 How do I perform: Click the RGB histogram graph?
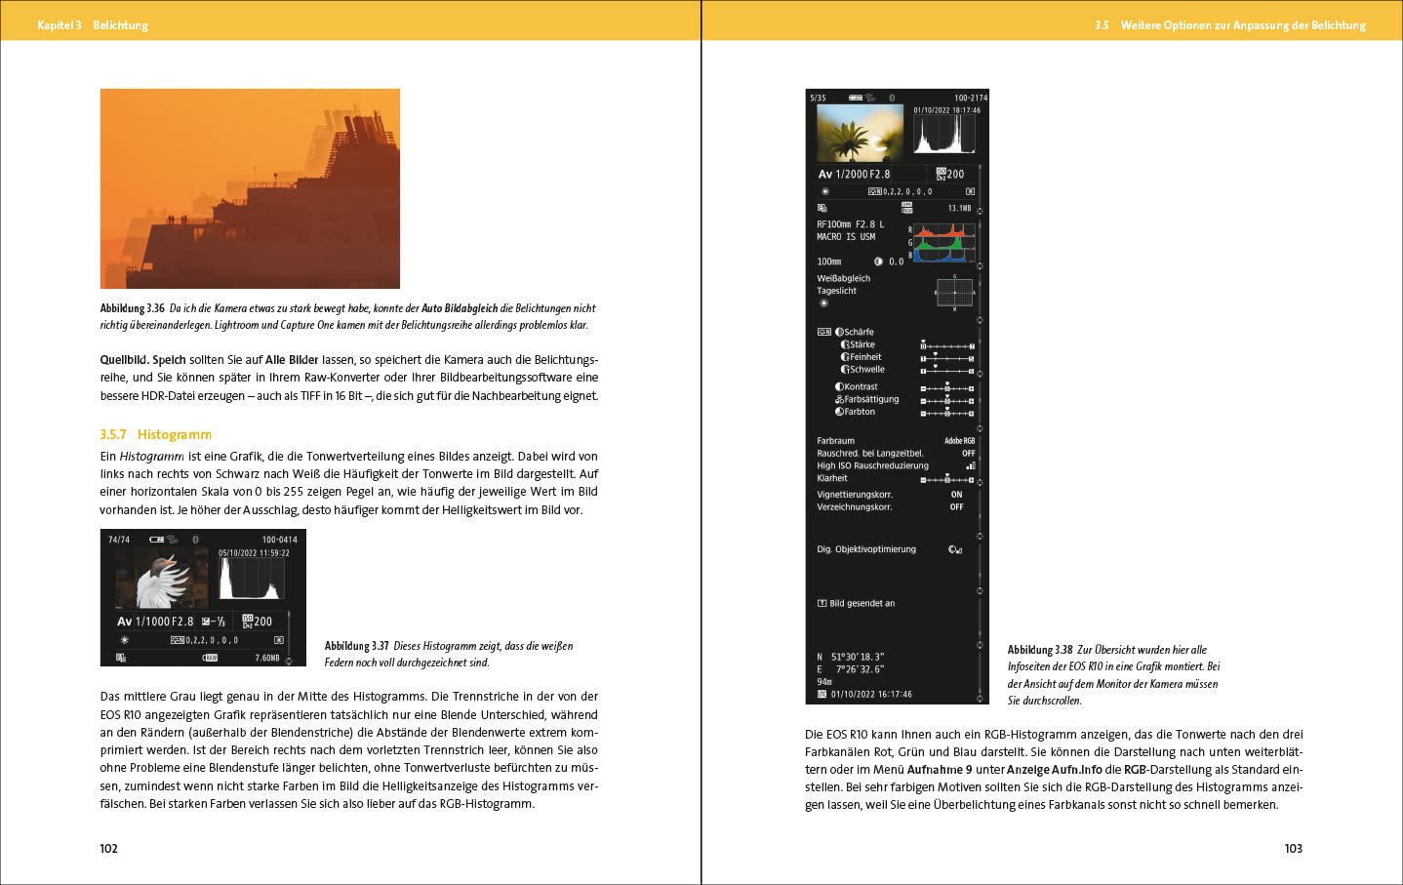coord(944,242)
